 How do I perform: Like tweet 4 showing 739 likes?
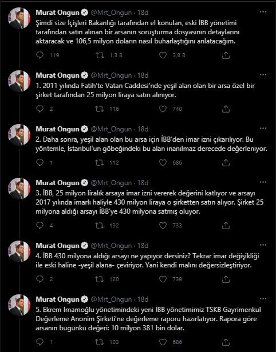click(x=163, y=279)
